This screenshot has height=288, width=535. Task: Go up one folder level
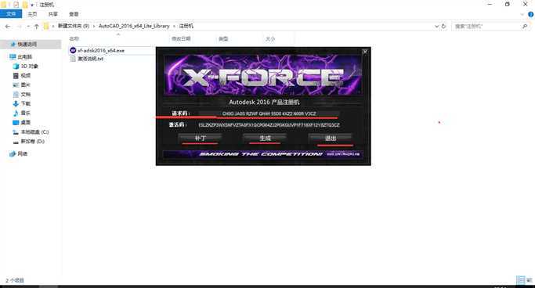pos(37,27)
